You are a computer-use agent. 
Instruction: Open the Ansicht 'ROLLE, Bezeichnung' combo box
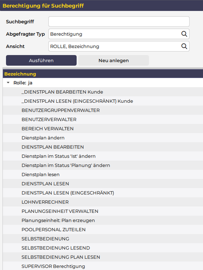(119, 46)
